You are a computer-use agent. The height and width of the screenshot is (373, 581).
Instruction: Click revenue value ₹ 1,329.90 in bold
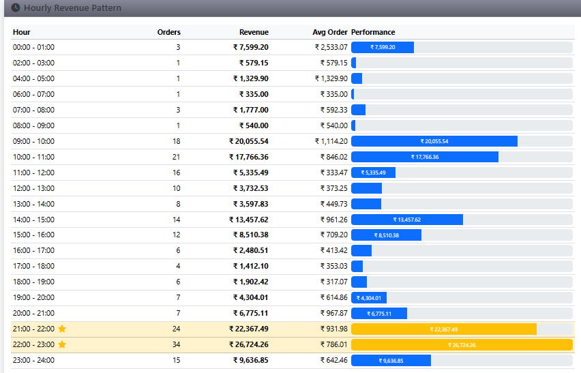(251, 78)
